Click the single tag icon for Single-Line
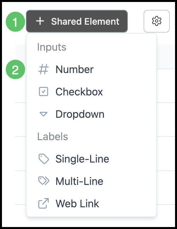Screen dimensions: 177x229 coord(44,159)
